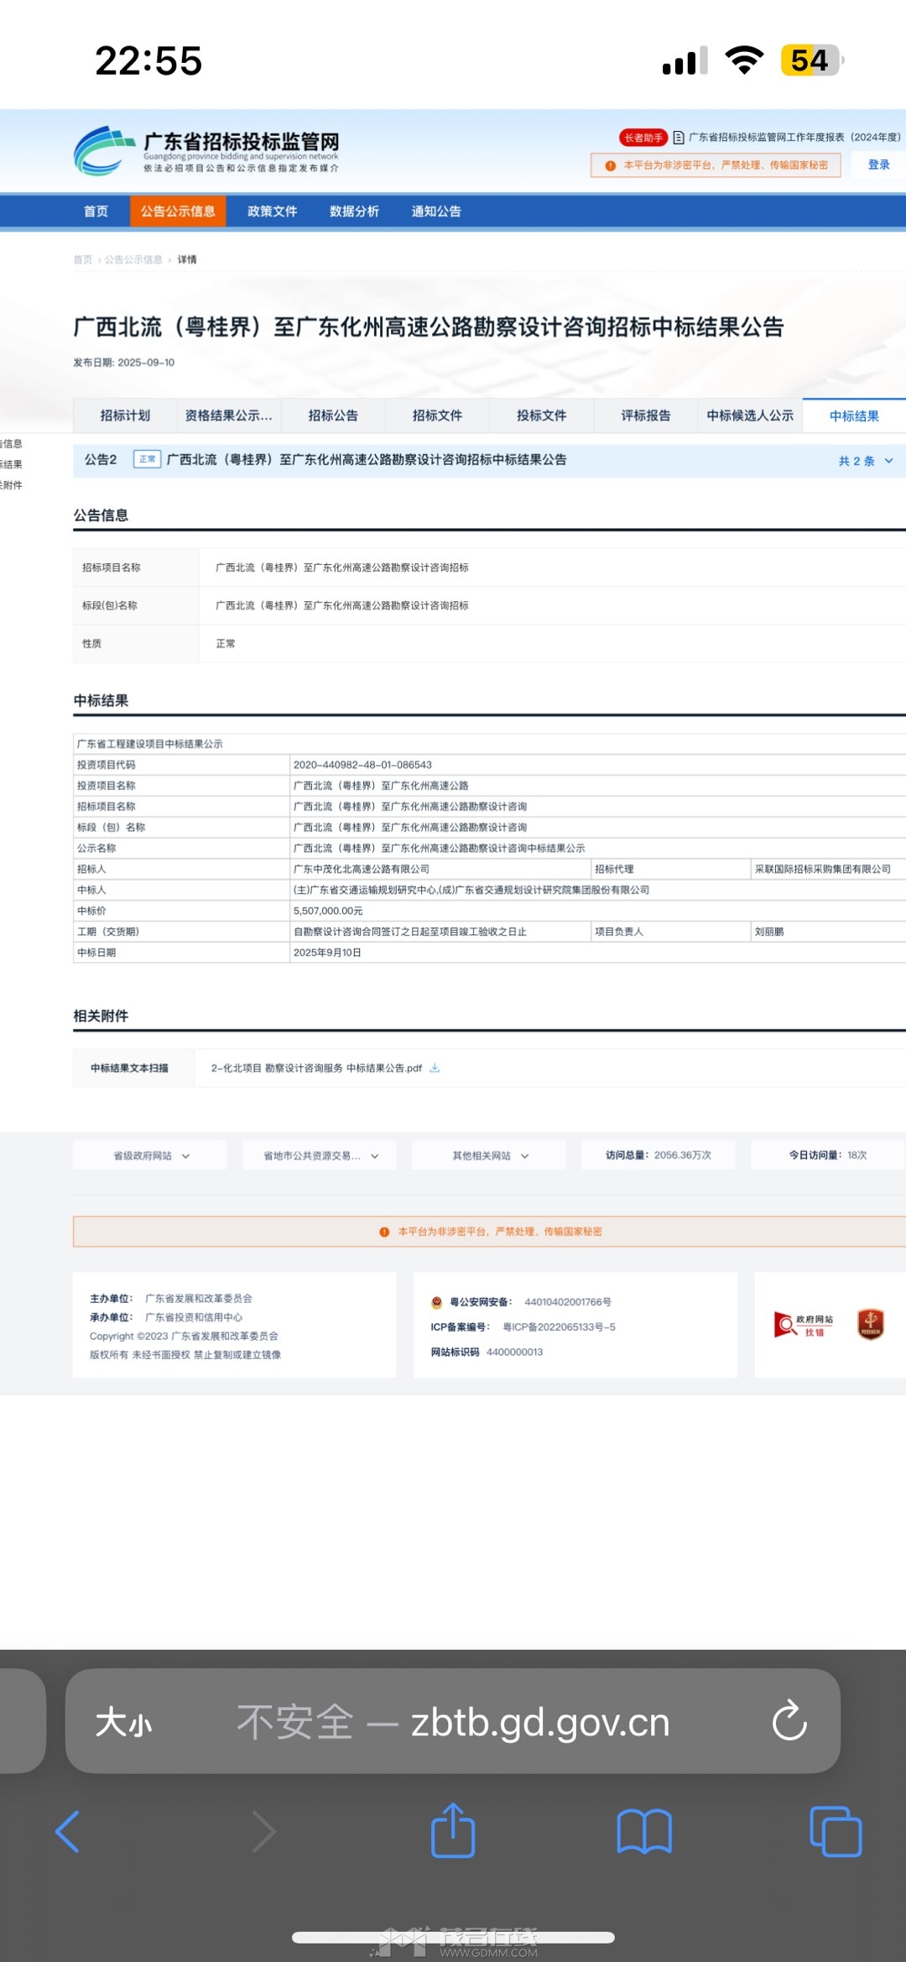Open the 2-化北项目 PDF attachment link
Screen dimensions: 906x1962
[x=316, y=1068]
